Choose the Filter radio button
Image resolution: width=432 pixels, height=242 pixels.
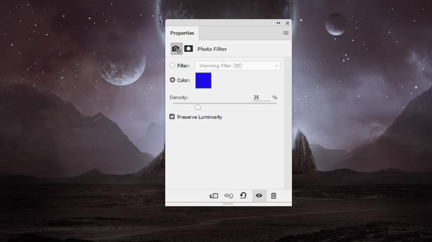pyautogui.click(x=172, y=65)
